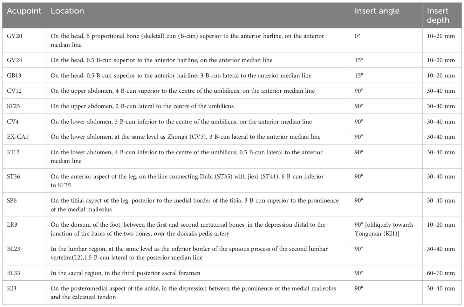Select the CV12 acupoint cell

(14, 91)
